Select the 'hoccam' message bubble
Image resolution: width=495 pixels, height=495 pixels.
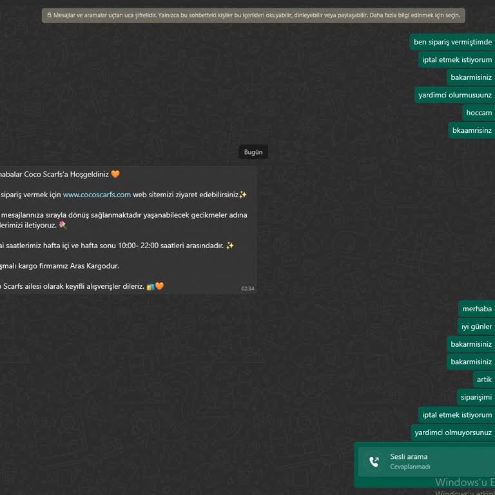point(479,113)
